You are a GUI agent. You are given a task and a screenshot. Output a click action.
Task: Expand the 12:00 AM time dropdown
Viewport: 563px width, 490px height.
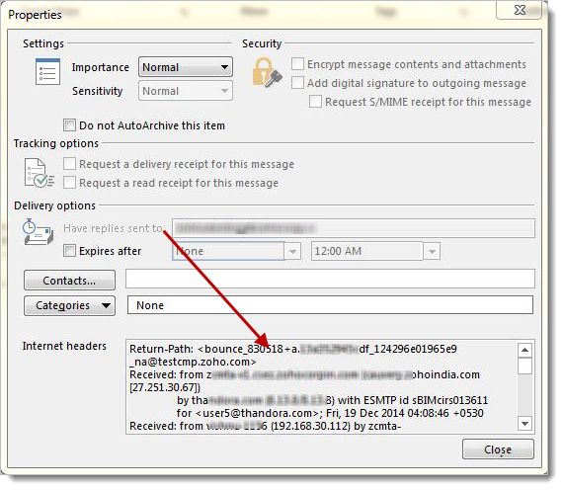tap(432, 251)
